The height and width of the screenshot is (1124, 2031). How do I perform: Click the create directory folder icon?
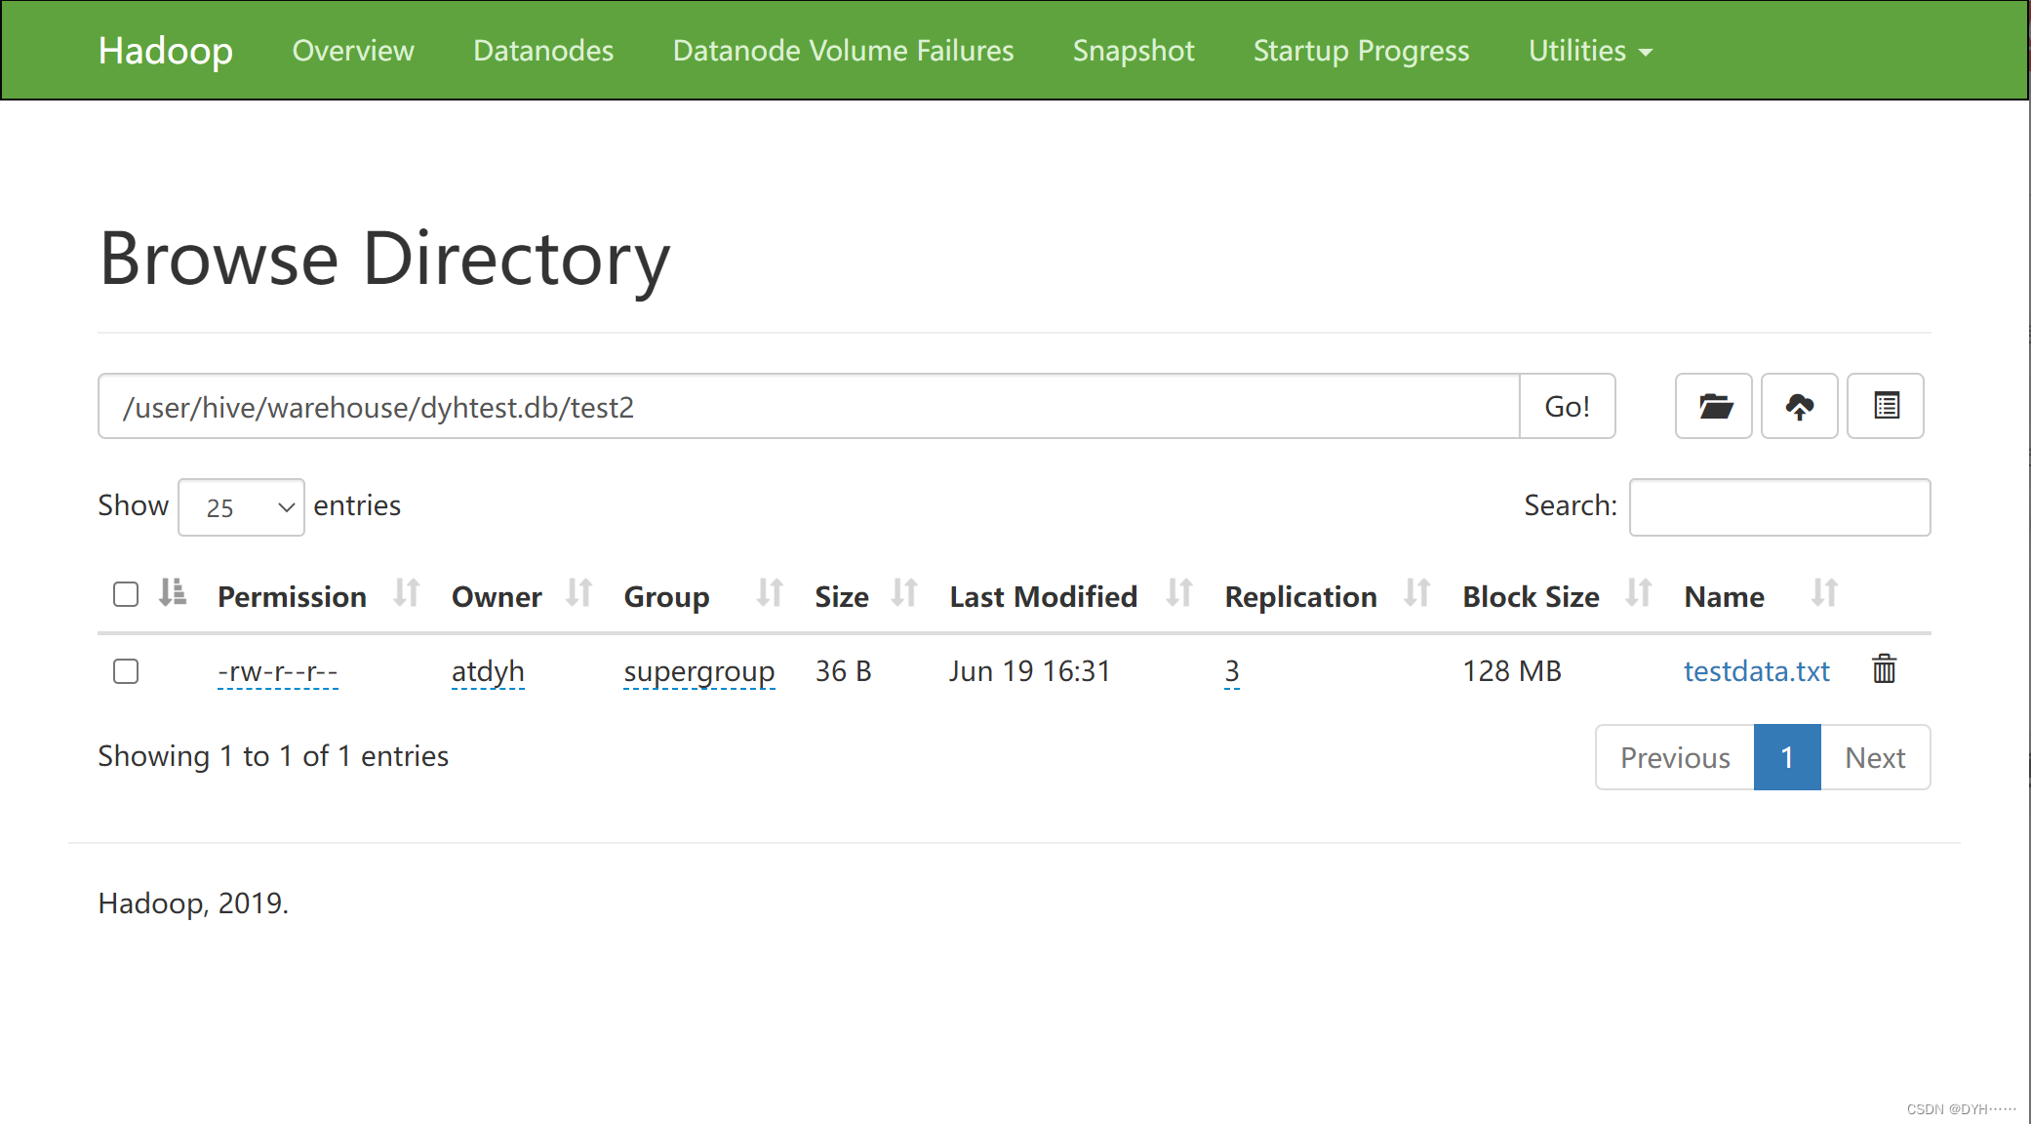(1714, 406)
